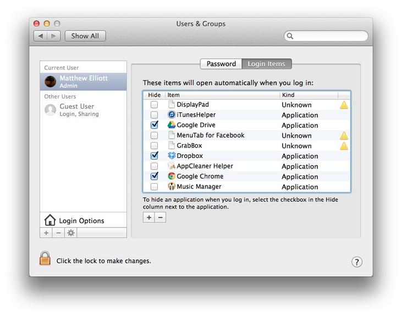This screenshot has width=402, height=317.
Task: Uncheck the Hide box for Google Chrome
Action: [x=155, y=176]
